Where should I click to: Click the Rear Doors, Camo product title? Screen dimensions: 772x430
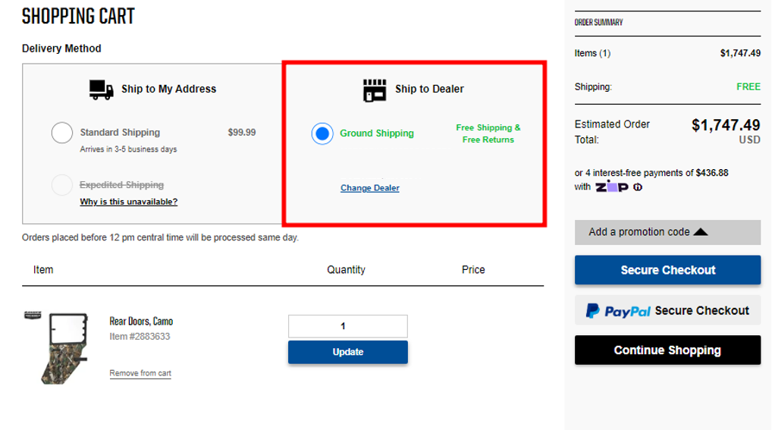141,322
